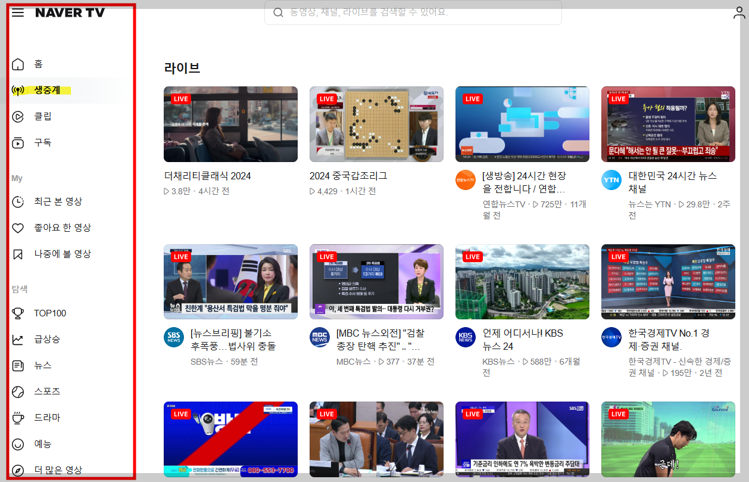Play the SBS Biz 기준금리 live thumbnail
The width and height of the screenshot is (749, 482).
coord(522,439)
